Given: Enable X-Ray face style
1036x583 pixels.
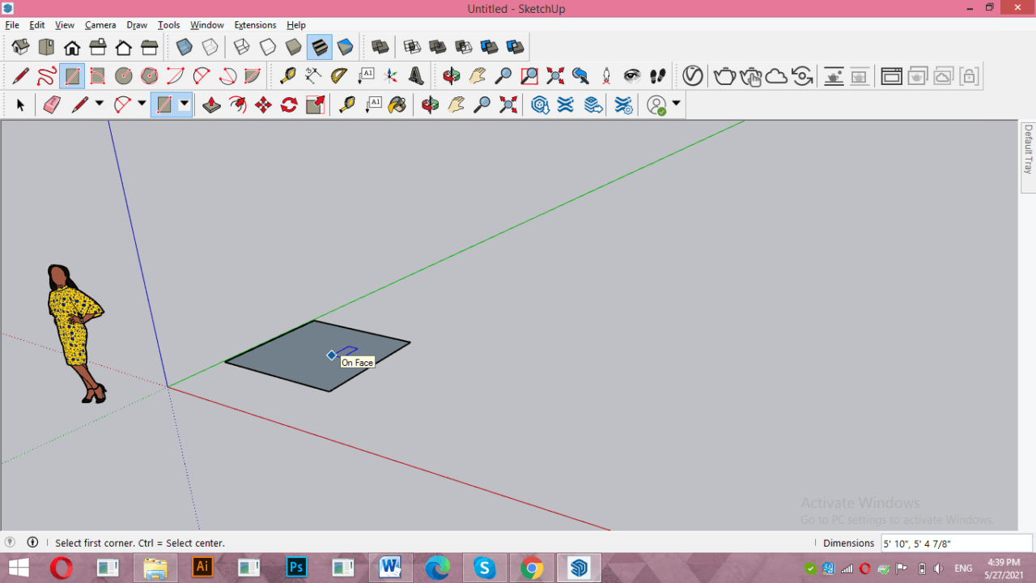Looking at the screenshot, I should 184,47.
